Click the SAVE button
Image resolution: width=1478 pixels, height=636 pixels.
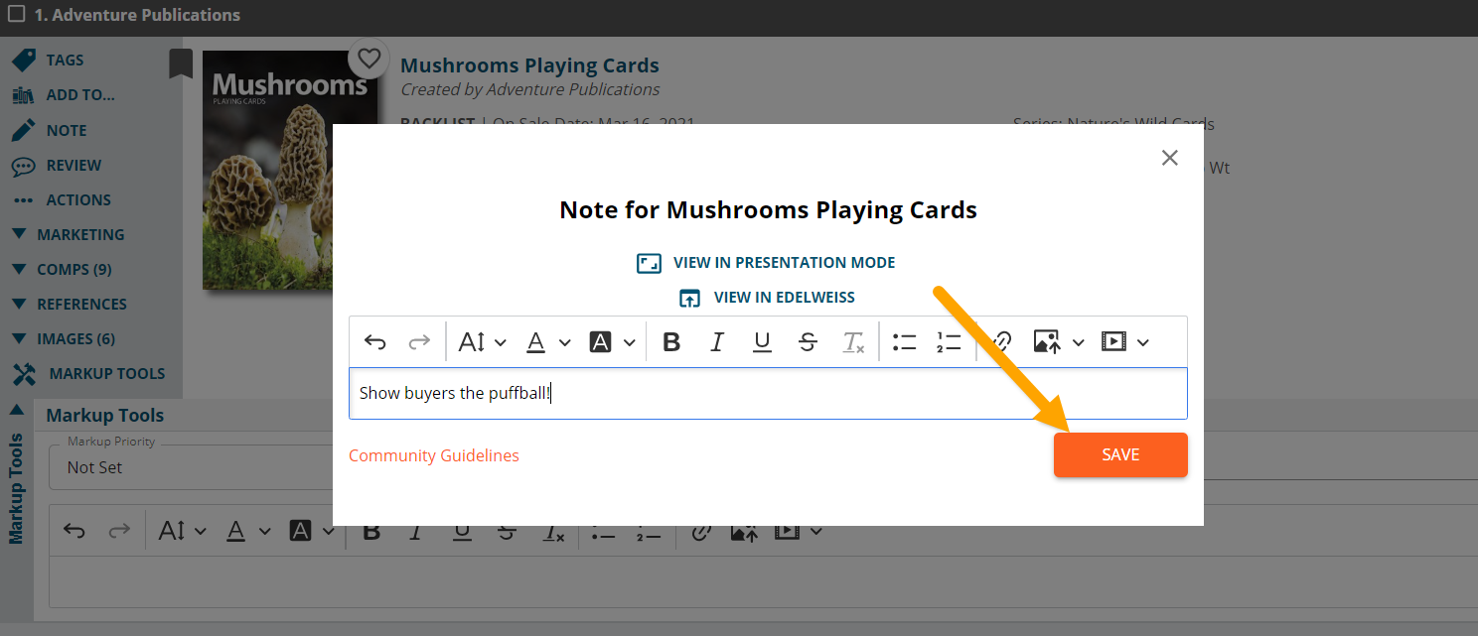tap(1120, 454)
